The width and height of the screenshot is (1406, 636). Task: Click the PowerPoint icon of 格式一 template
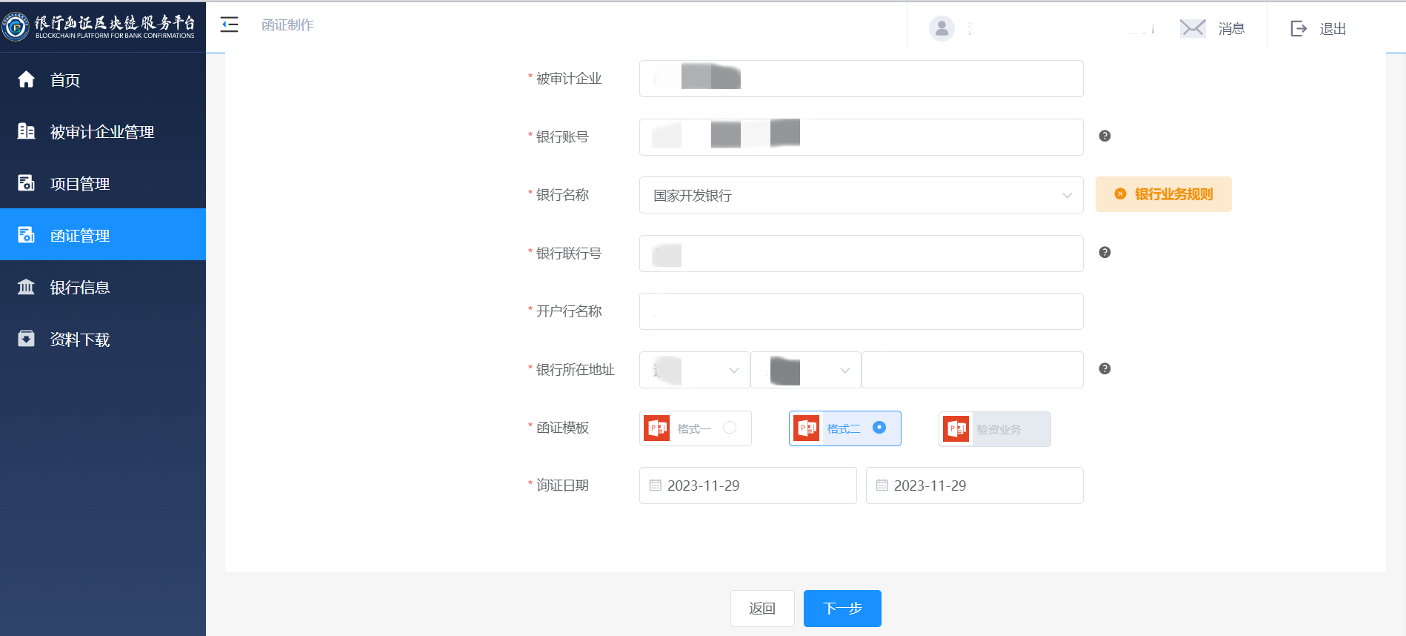[x=657, y=428]
